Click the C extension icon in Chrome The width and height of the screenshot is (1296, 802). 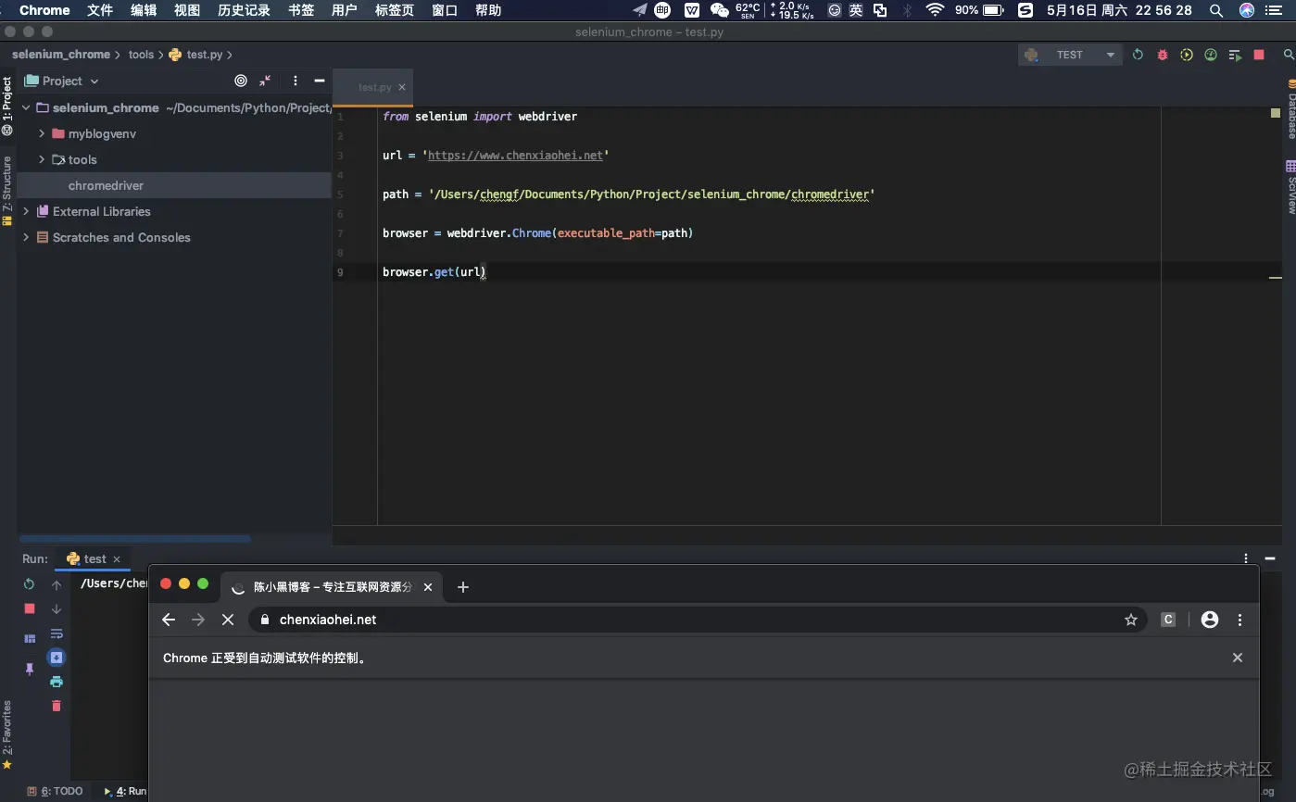click(1168, 620)
